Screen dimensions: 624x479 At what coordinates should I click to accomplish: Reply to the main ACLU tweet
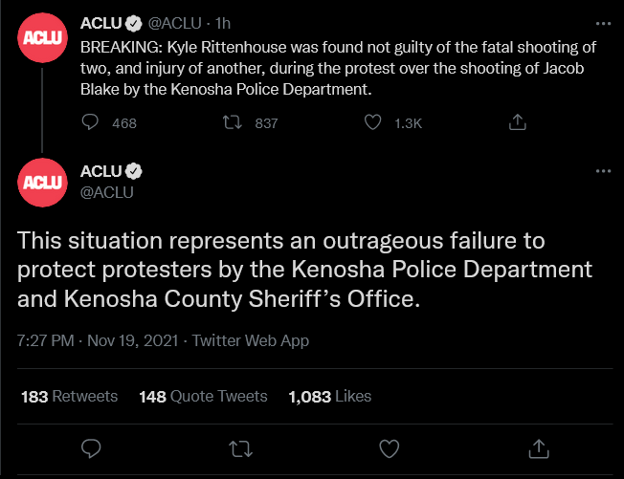[91, 447]
